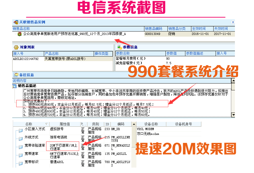Image resolution: width=254 pixels, height=173 pixels.
Task: Click the description line 预存990元送90元
Action: 89,105
